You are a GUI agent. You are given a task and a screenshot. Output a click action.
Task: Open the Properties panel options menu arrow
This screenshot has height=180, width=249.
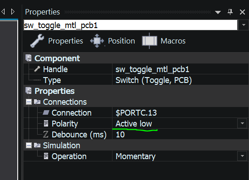click(x=218, y=12)
